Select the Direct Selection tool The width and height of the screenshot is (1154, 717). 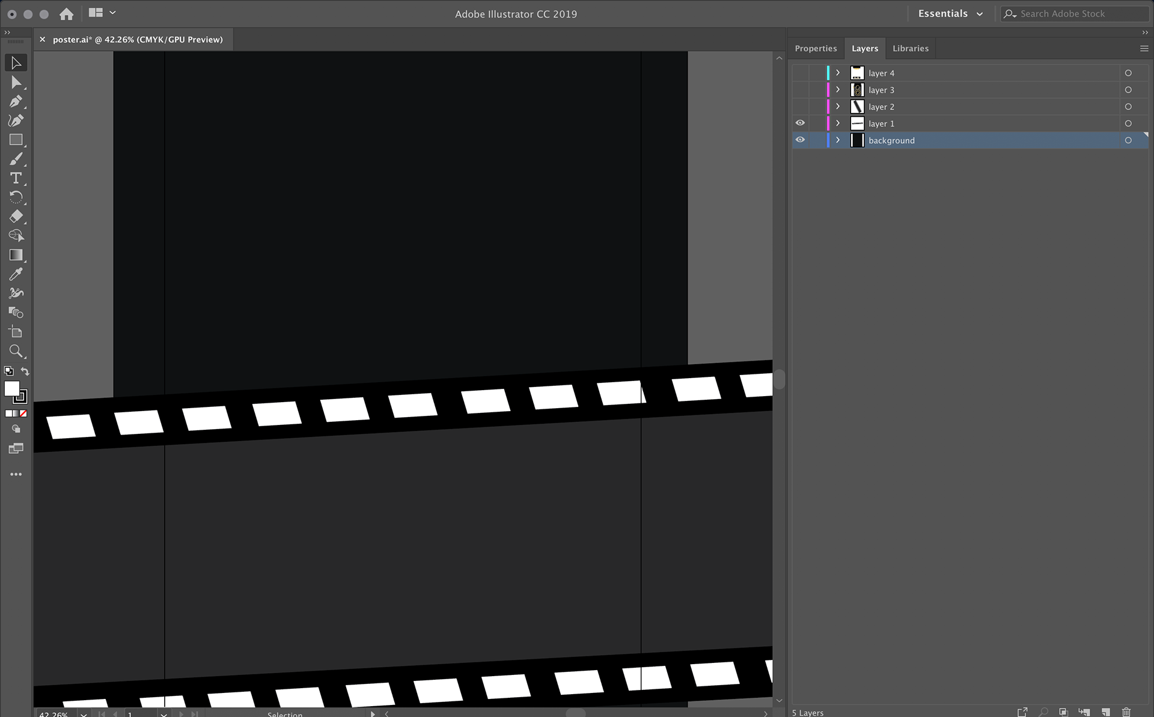(x=16, y=82)
